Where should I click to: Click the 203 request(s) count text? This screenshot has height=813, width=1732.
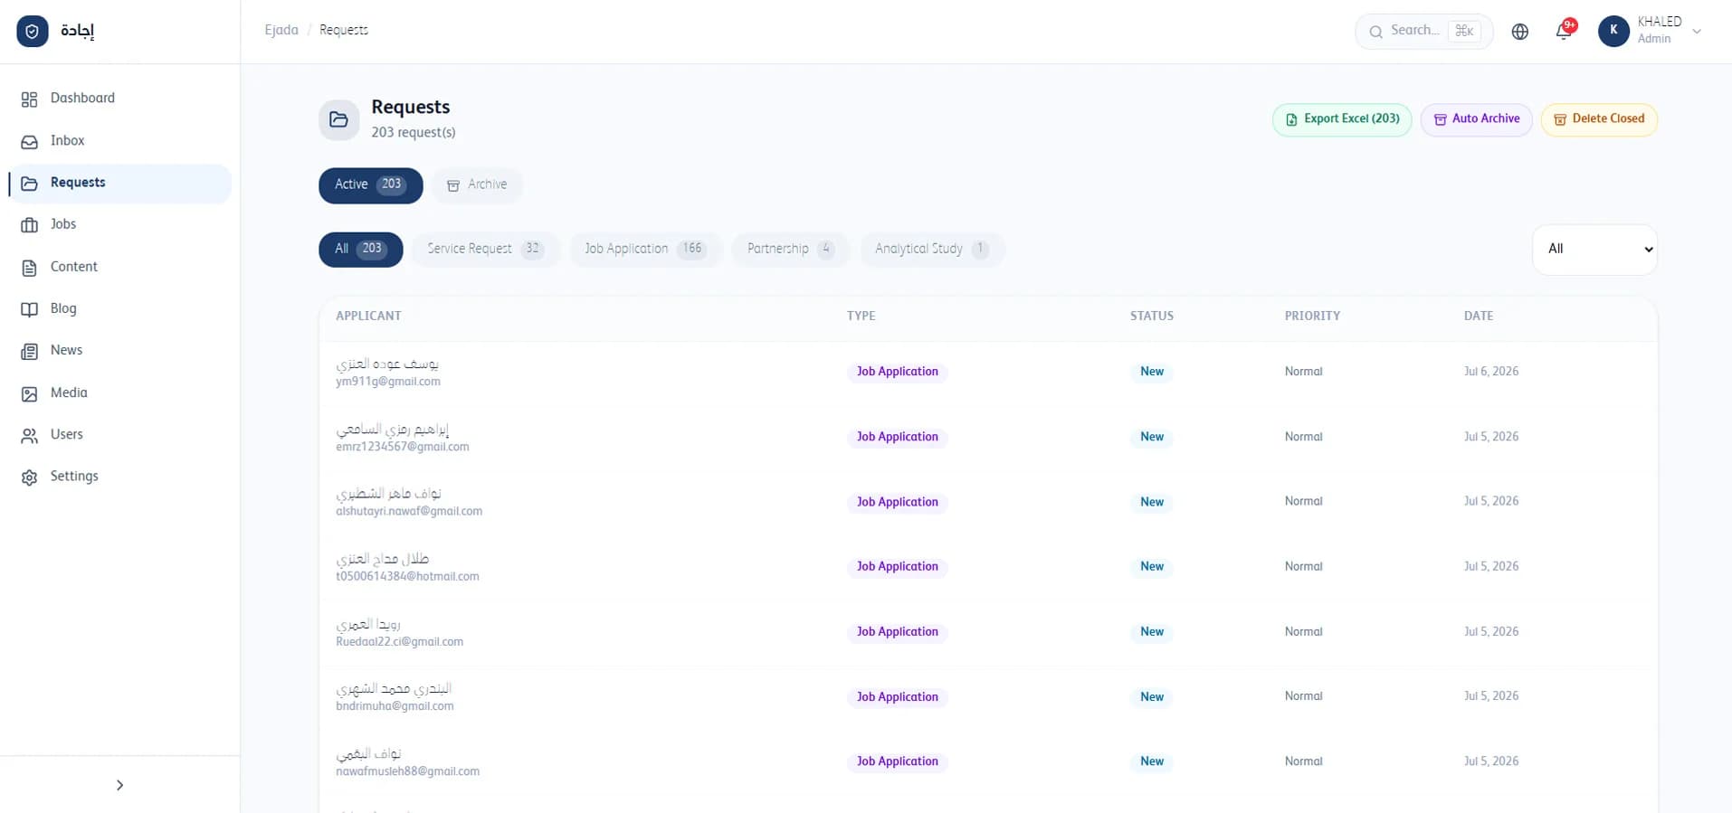point(414,133)
